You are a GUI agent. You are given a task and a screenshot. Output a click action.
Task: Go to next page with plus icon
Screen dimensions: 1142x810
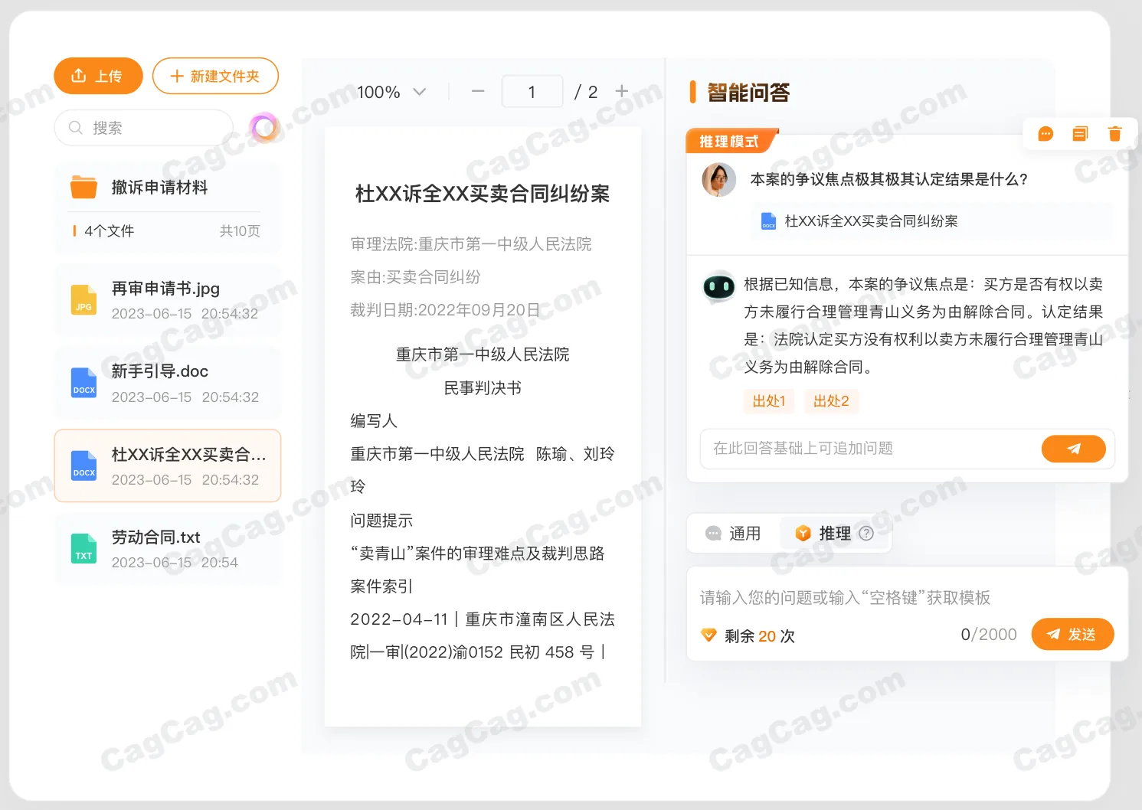click(622, 91)
